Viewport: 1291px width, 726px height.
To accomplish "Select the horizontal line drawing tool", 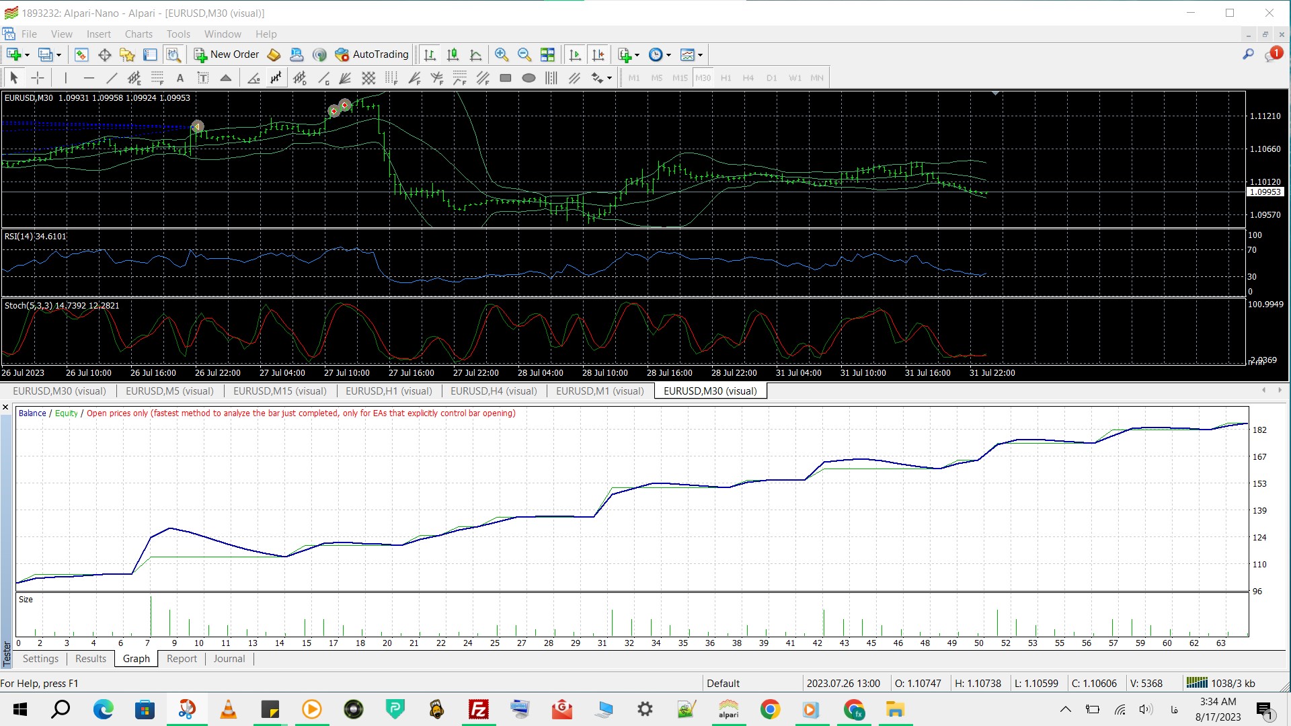I will pos(89,78).
